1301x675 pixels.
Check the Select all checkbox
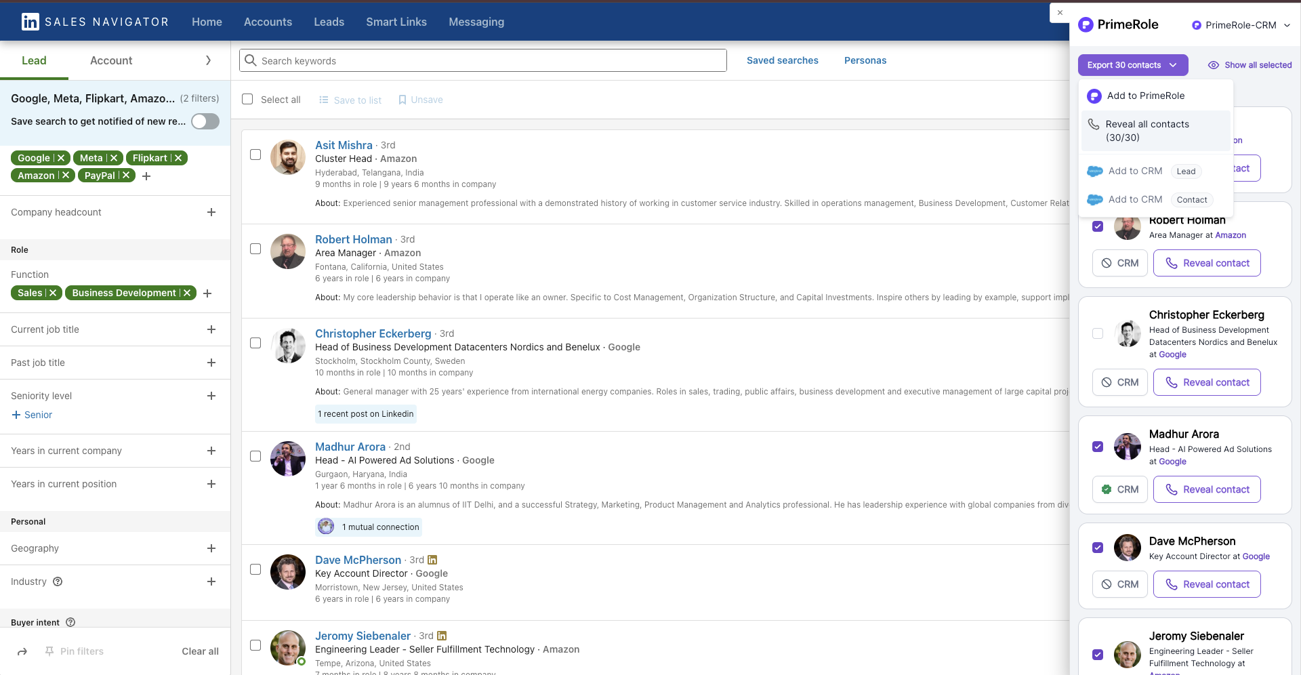[247, 99]
